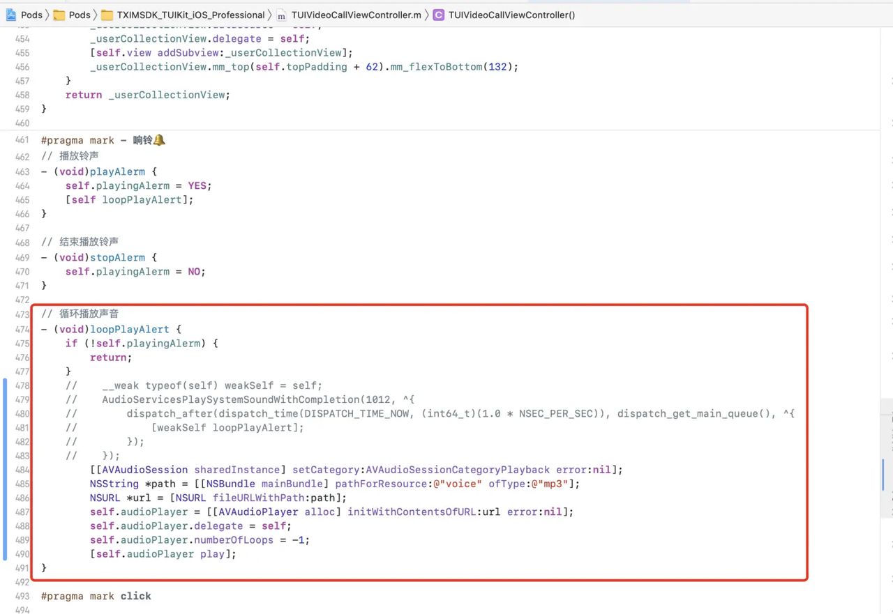This screenshot has height=614, width=893.
Task: Open the TUIVideoCallViewController.m file breadcrumb
Action: [x=350, y=15]
